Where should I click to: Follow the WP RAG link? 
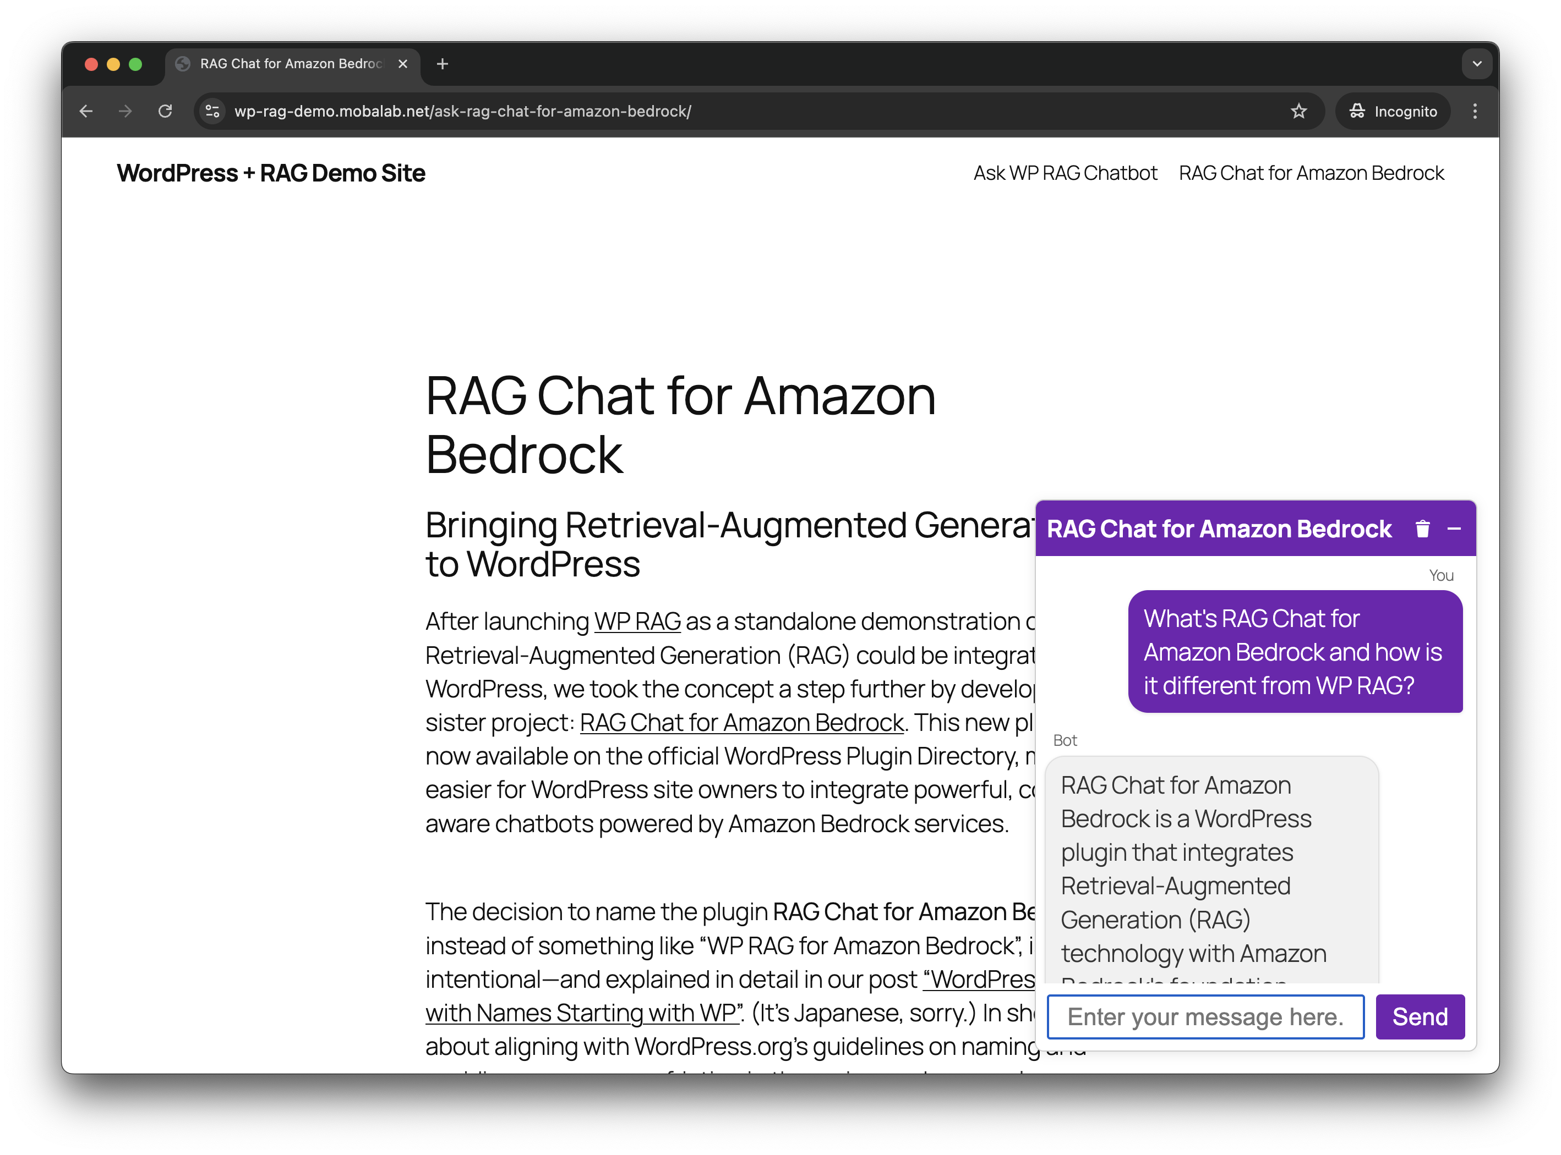637,621
